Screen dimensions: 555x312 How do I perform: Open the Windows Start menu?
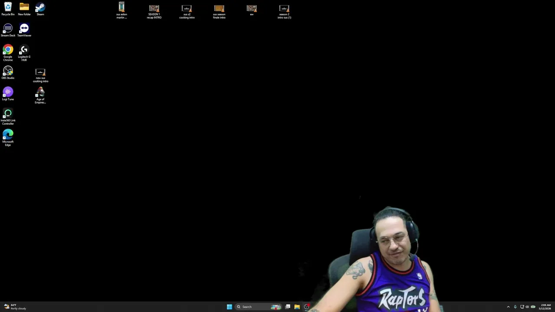[x=229, y=307]
